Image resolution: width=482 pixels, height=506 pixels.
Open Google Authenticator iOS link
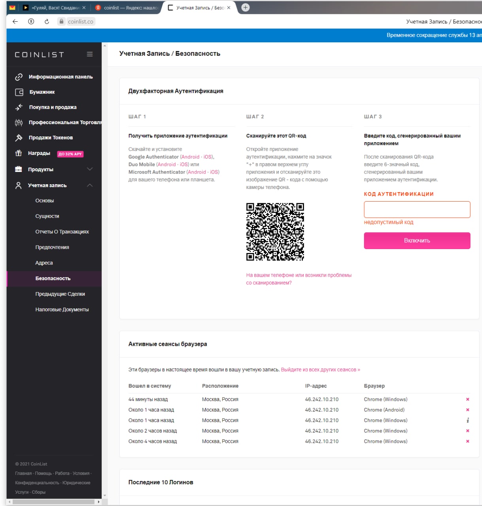pos(208,157)
